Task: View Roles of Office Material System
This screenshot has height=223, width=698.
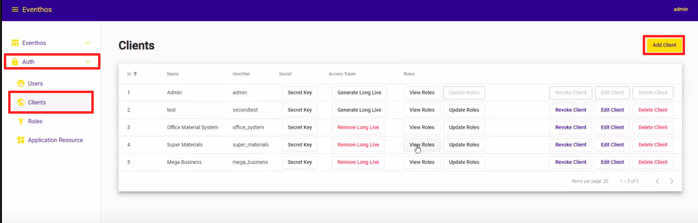Action: point(422,127)
